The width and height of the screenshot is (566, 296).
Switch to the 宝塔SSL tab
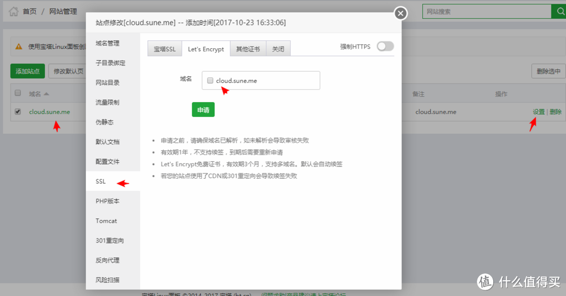[x=165, y=49]
